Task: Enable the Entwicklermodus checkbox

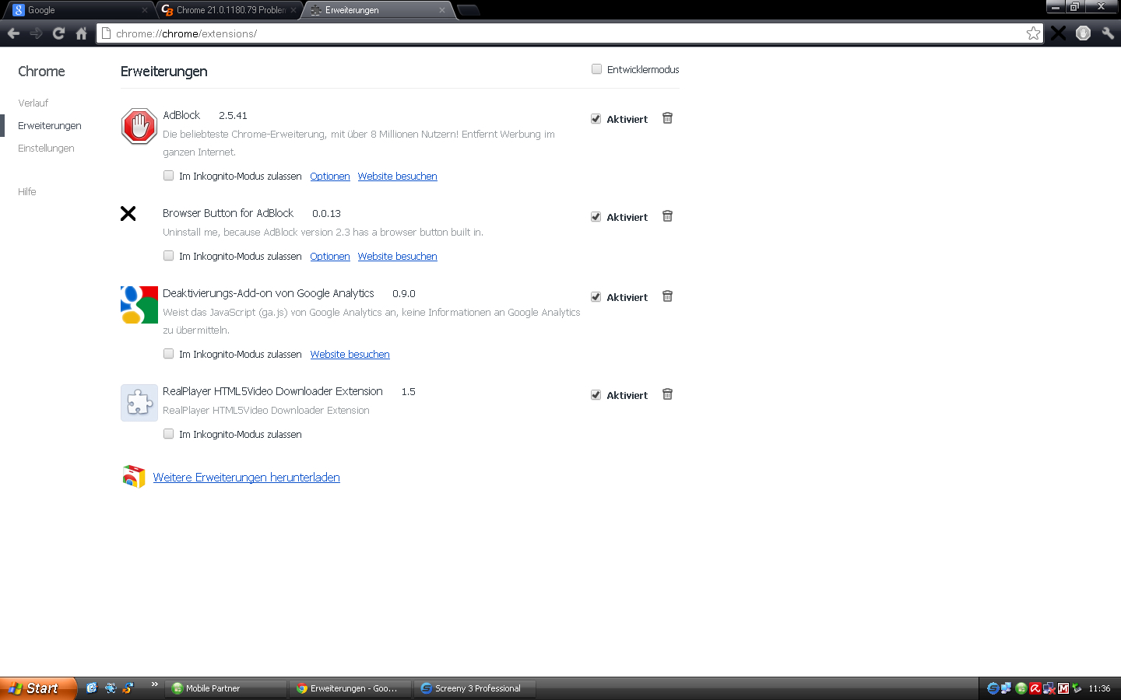Action: [596, 69]
